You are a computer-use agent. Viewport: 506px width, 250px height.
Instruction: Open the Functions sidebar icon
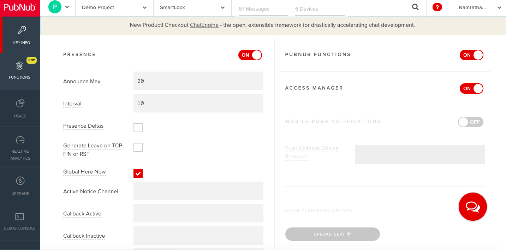(x=20, y=66)
